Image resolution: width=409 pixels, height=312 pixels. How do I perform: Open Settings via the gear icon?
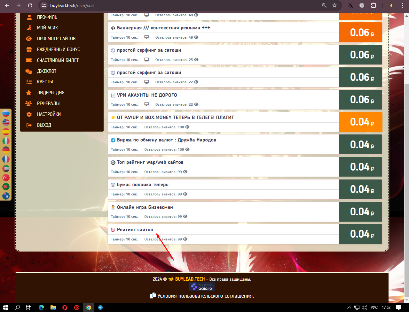tap(29, 114)
